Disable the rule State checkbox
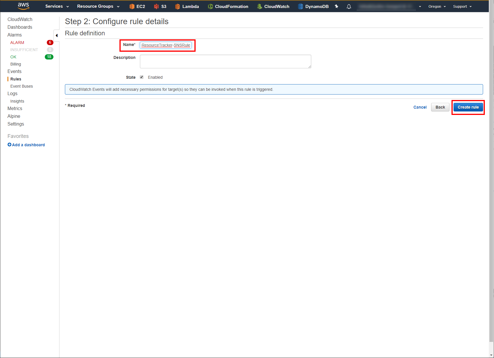This screenshot has width=494, height=358. [142, 77]
